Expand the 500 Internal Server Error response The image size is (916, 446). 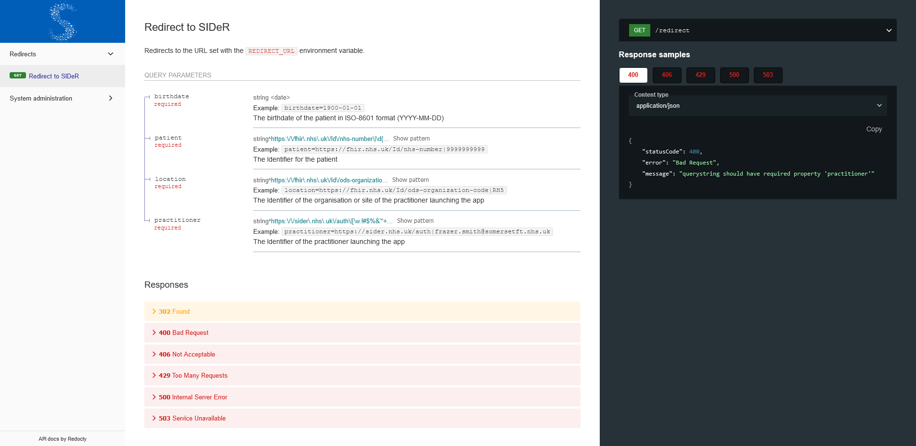tap(362, 397)
